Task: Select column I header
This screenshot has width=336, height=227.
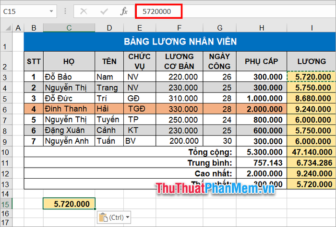Action: (x=311, y=29)
